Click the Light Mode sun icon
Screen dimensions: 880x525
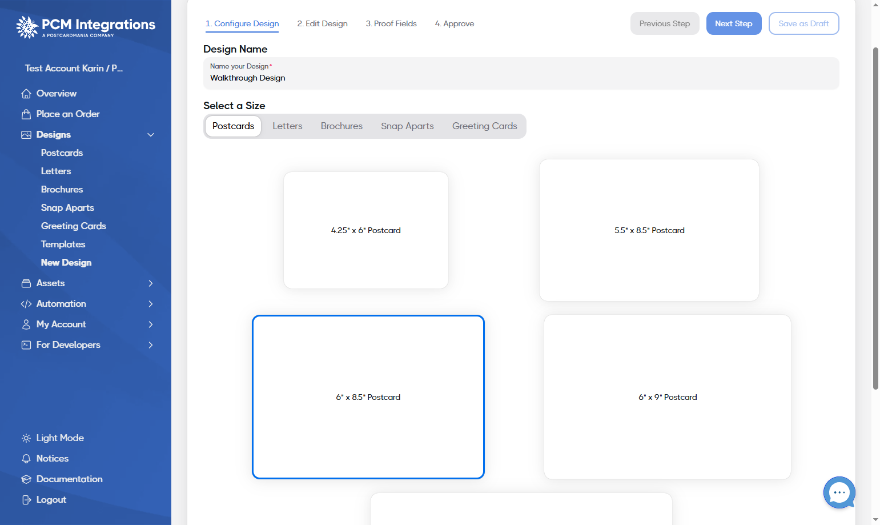(26, 438)
